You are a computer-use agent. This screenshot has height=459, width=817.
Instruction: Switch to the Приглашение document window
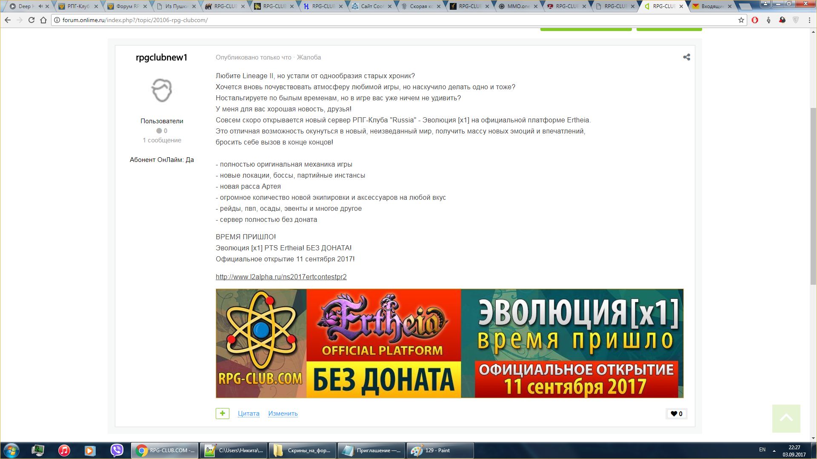371,450
